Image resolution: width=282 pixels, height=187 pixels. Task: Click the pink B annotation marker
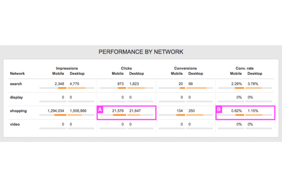(219, 109)
